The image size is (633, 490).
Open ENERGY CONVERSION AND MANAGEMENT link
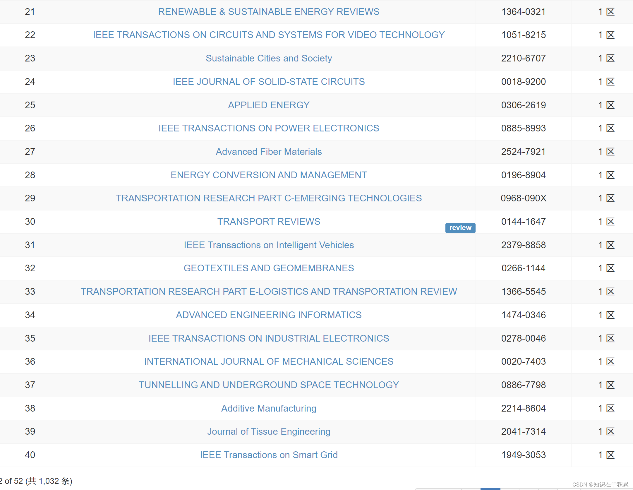[x=269, y=175]
